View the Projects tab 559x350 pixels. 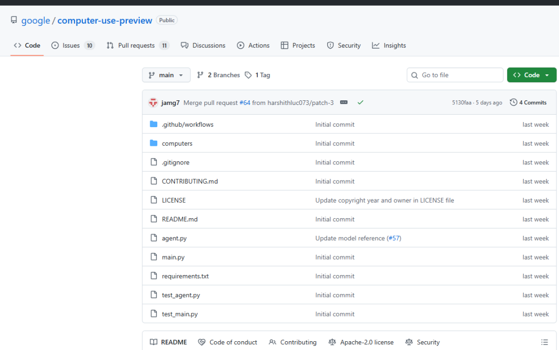pos(298,45)
